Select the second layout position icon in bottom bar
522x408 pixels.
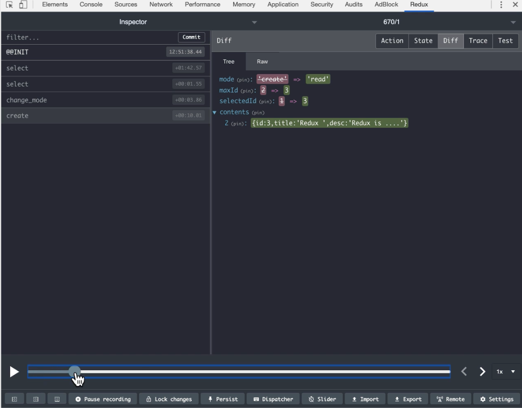pyautogui.click(x=35, y=399)
